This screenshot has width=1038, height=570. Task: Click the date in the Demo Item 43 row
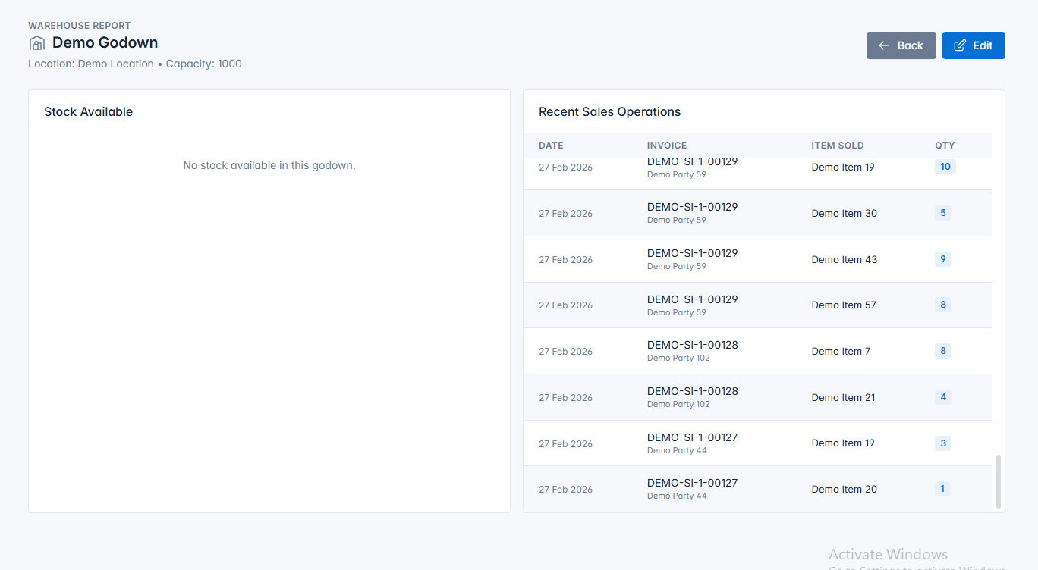[565, 260]
